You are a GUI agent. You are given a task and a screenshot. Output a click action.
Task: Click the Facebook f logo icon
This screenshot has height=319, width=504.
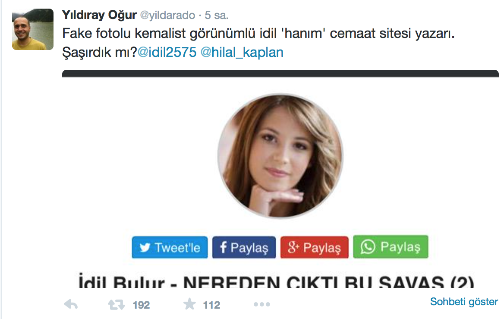click(x=224, y=247)
